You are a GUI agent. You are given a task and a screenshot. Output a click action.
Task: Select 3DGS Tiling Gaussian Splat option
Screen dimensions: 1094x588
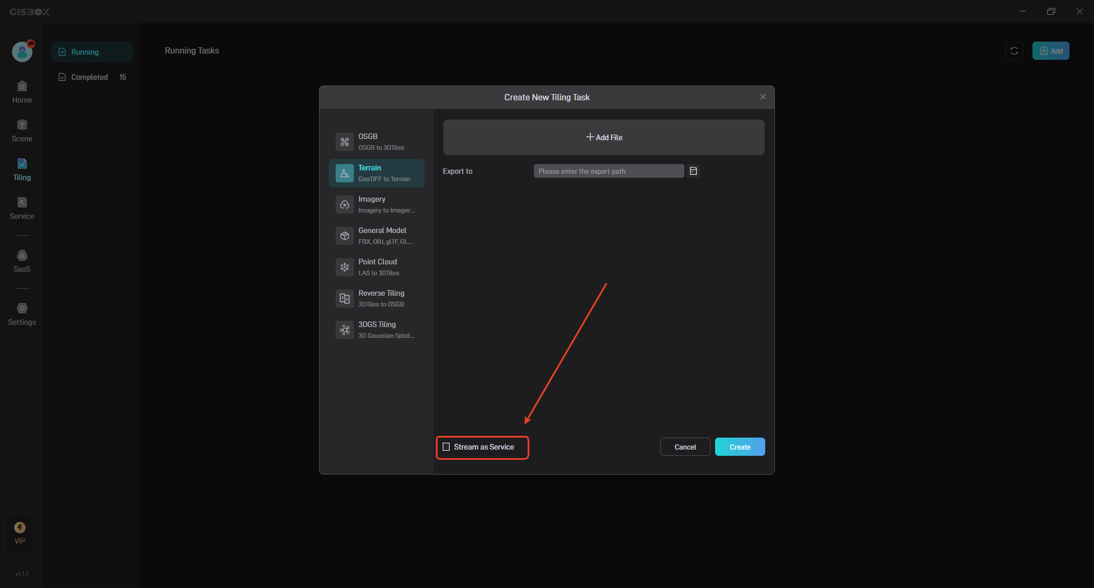pos(377,330)
